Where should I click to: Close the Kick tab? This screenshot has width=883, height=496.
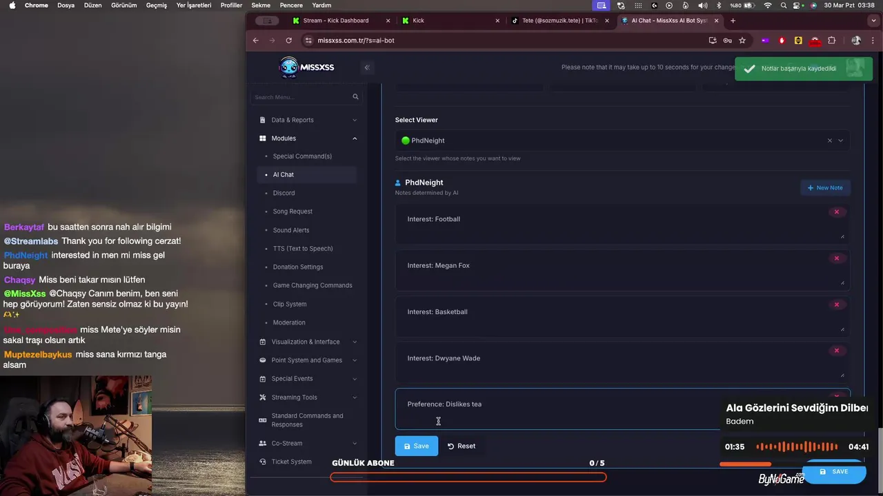point(497,21)
